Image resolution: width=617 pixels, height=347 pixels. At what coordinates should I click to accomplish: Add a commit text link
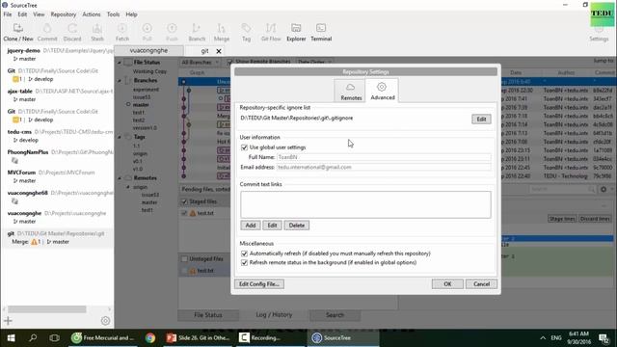(251, 225)
